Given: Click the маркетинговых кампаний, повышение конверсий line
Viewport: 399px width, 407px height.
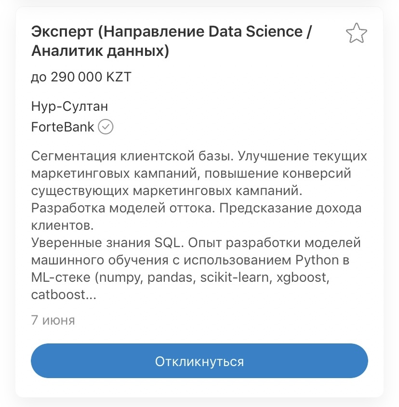Looking at the screenshot, I should (x=191, y=173).
